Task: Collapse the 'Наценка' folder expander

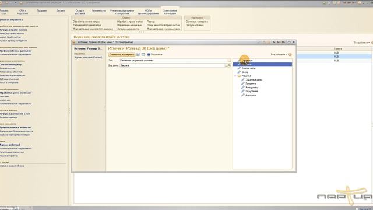Action: point(235,76)
